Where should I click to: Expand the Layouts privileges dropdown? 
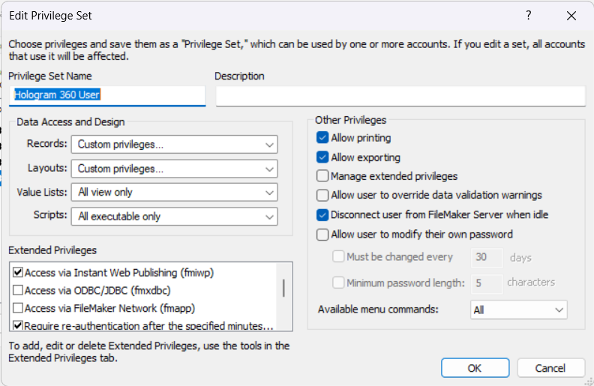175,169
